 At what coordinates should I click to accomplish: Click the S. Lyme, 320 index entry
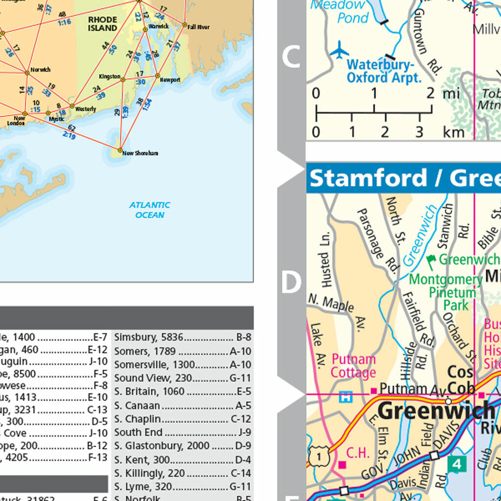[x=182, y=487]
